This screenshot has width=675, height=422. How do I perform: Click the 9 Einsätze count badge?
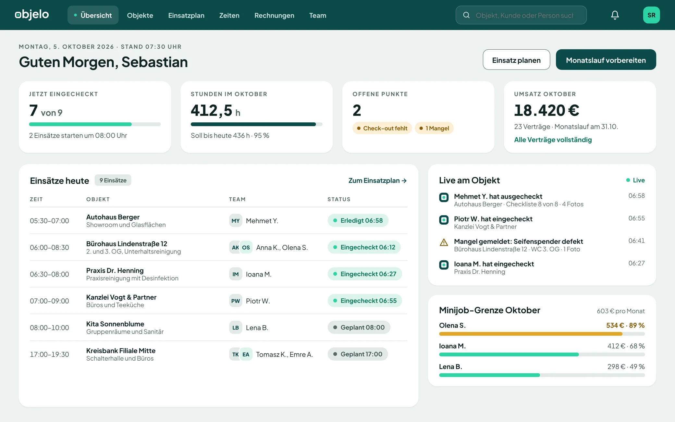[x=113, y=180]
